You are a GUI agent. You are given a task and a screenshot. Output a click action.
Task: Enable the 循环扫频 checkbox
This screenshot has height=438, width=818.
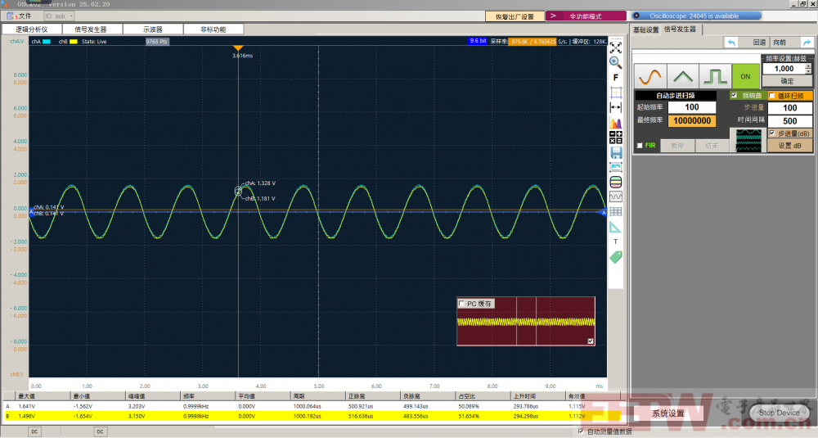click(772, 96)
